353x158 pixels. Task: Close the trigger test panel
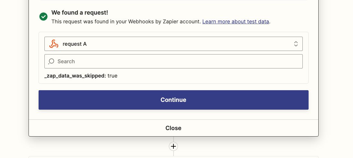(x=173, y=128)
